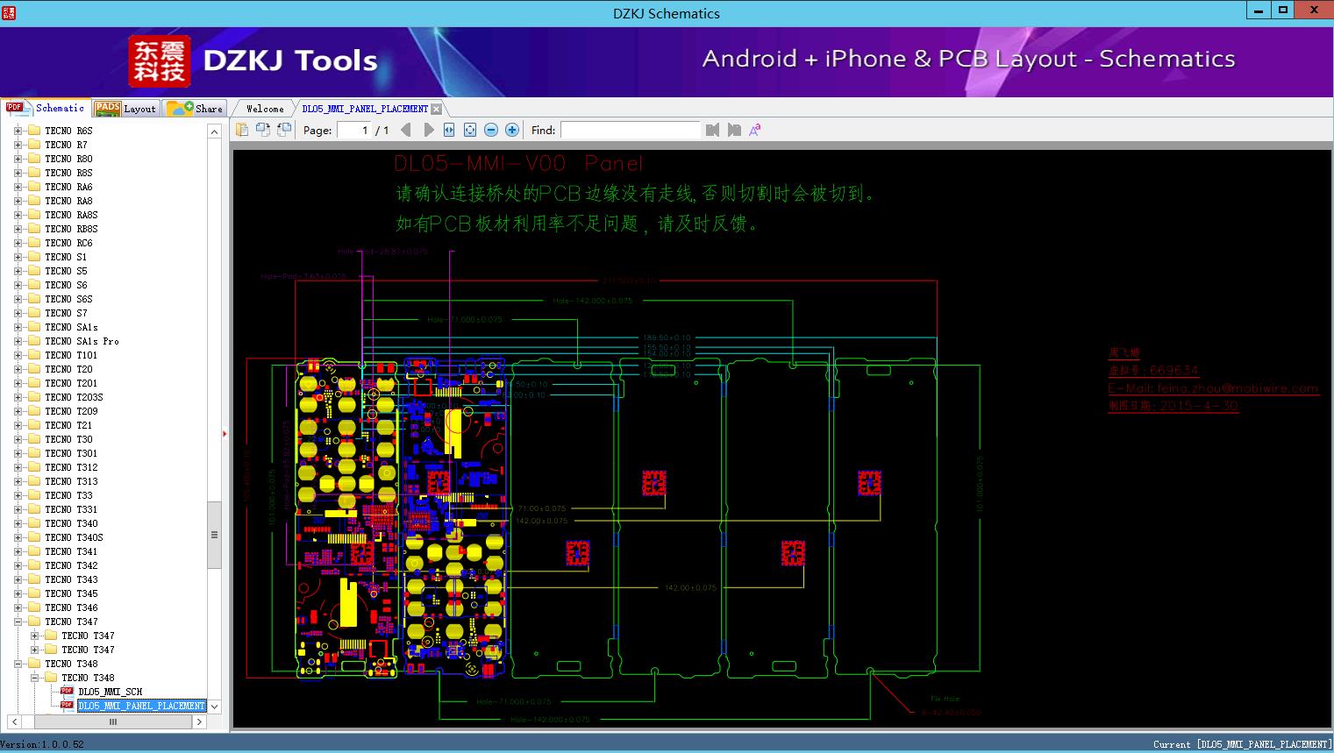The height and width of the screenshot is (753, 1334).
Task: Expand the TECNO T312 folder
Action: (18, 467)
